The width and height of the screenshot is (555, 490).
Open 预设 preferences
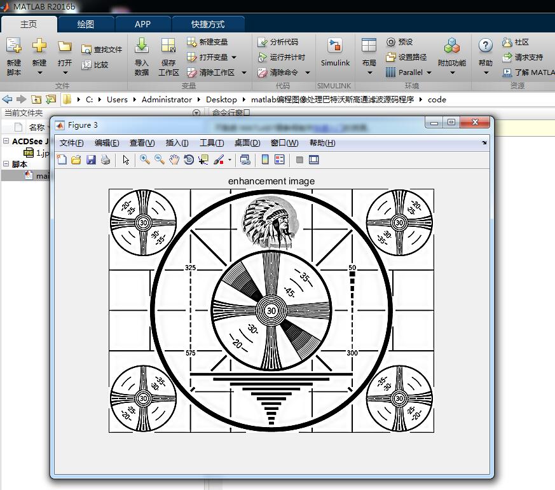(399, 42)
